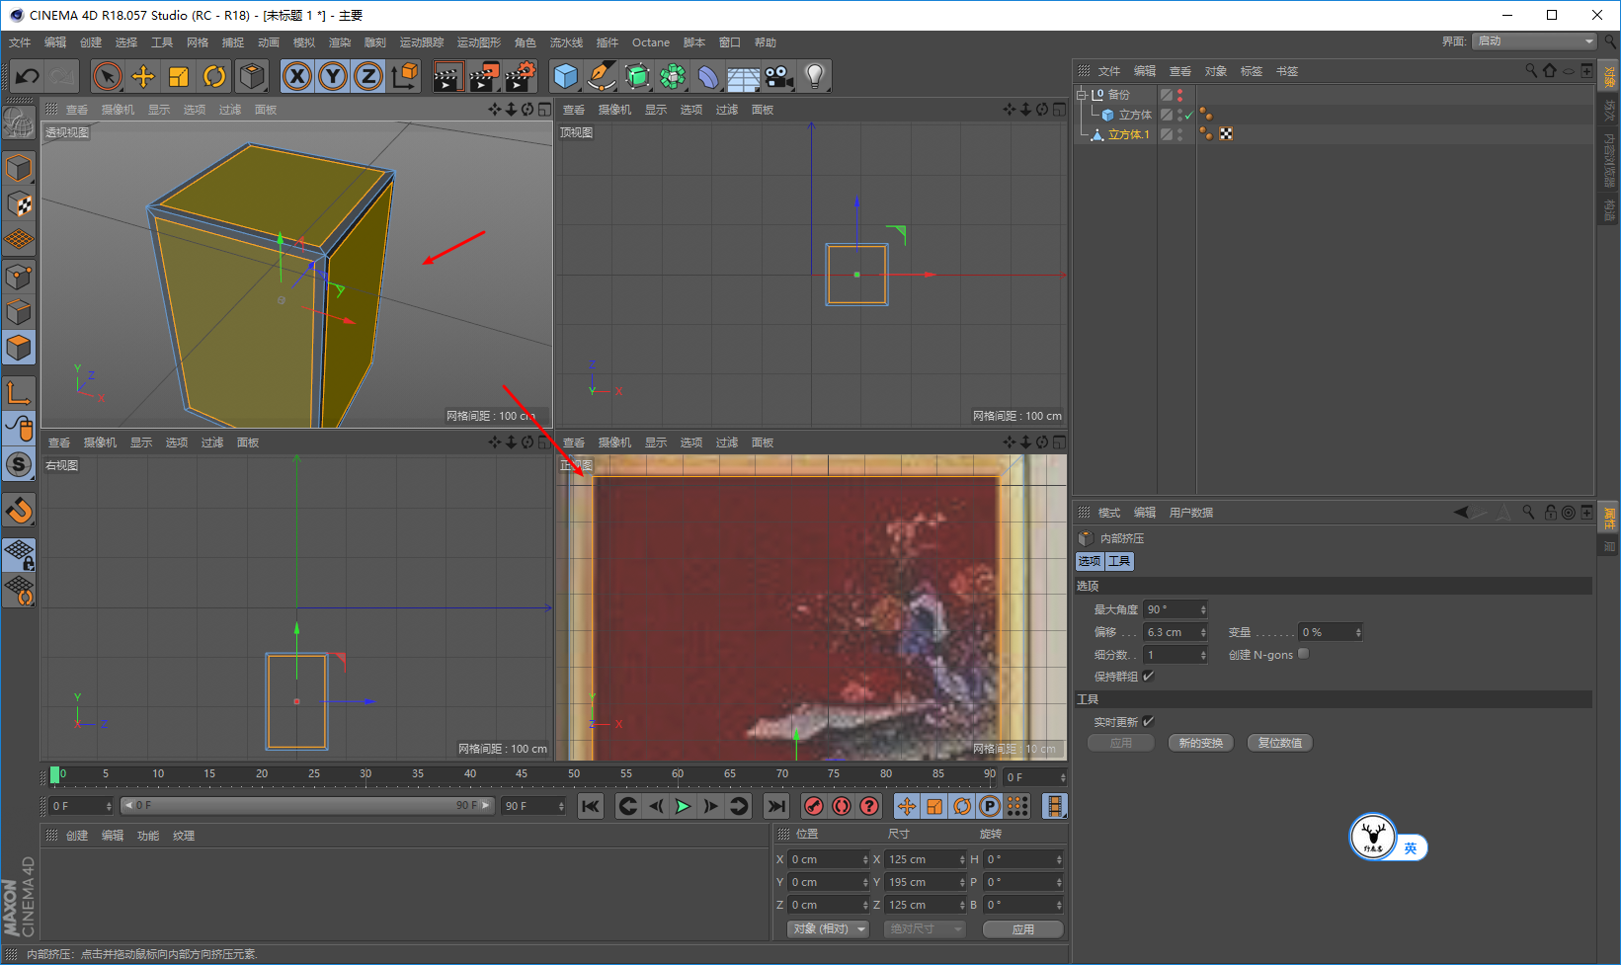
Task: Open render settings icon
Action: 521,76
